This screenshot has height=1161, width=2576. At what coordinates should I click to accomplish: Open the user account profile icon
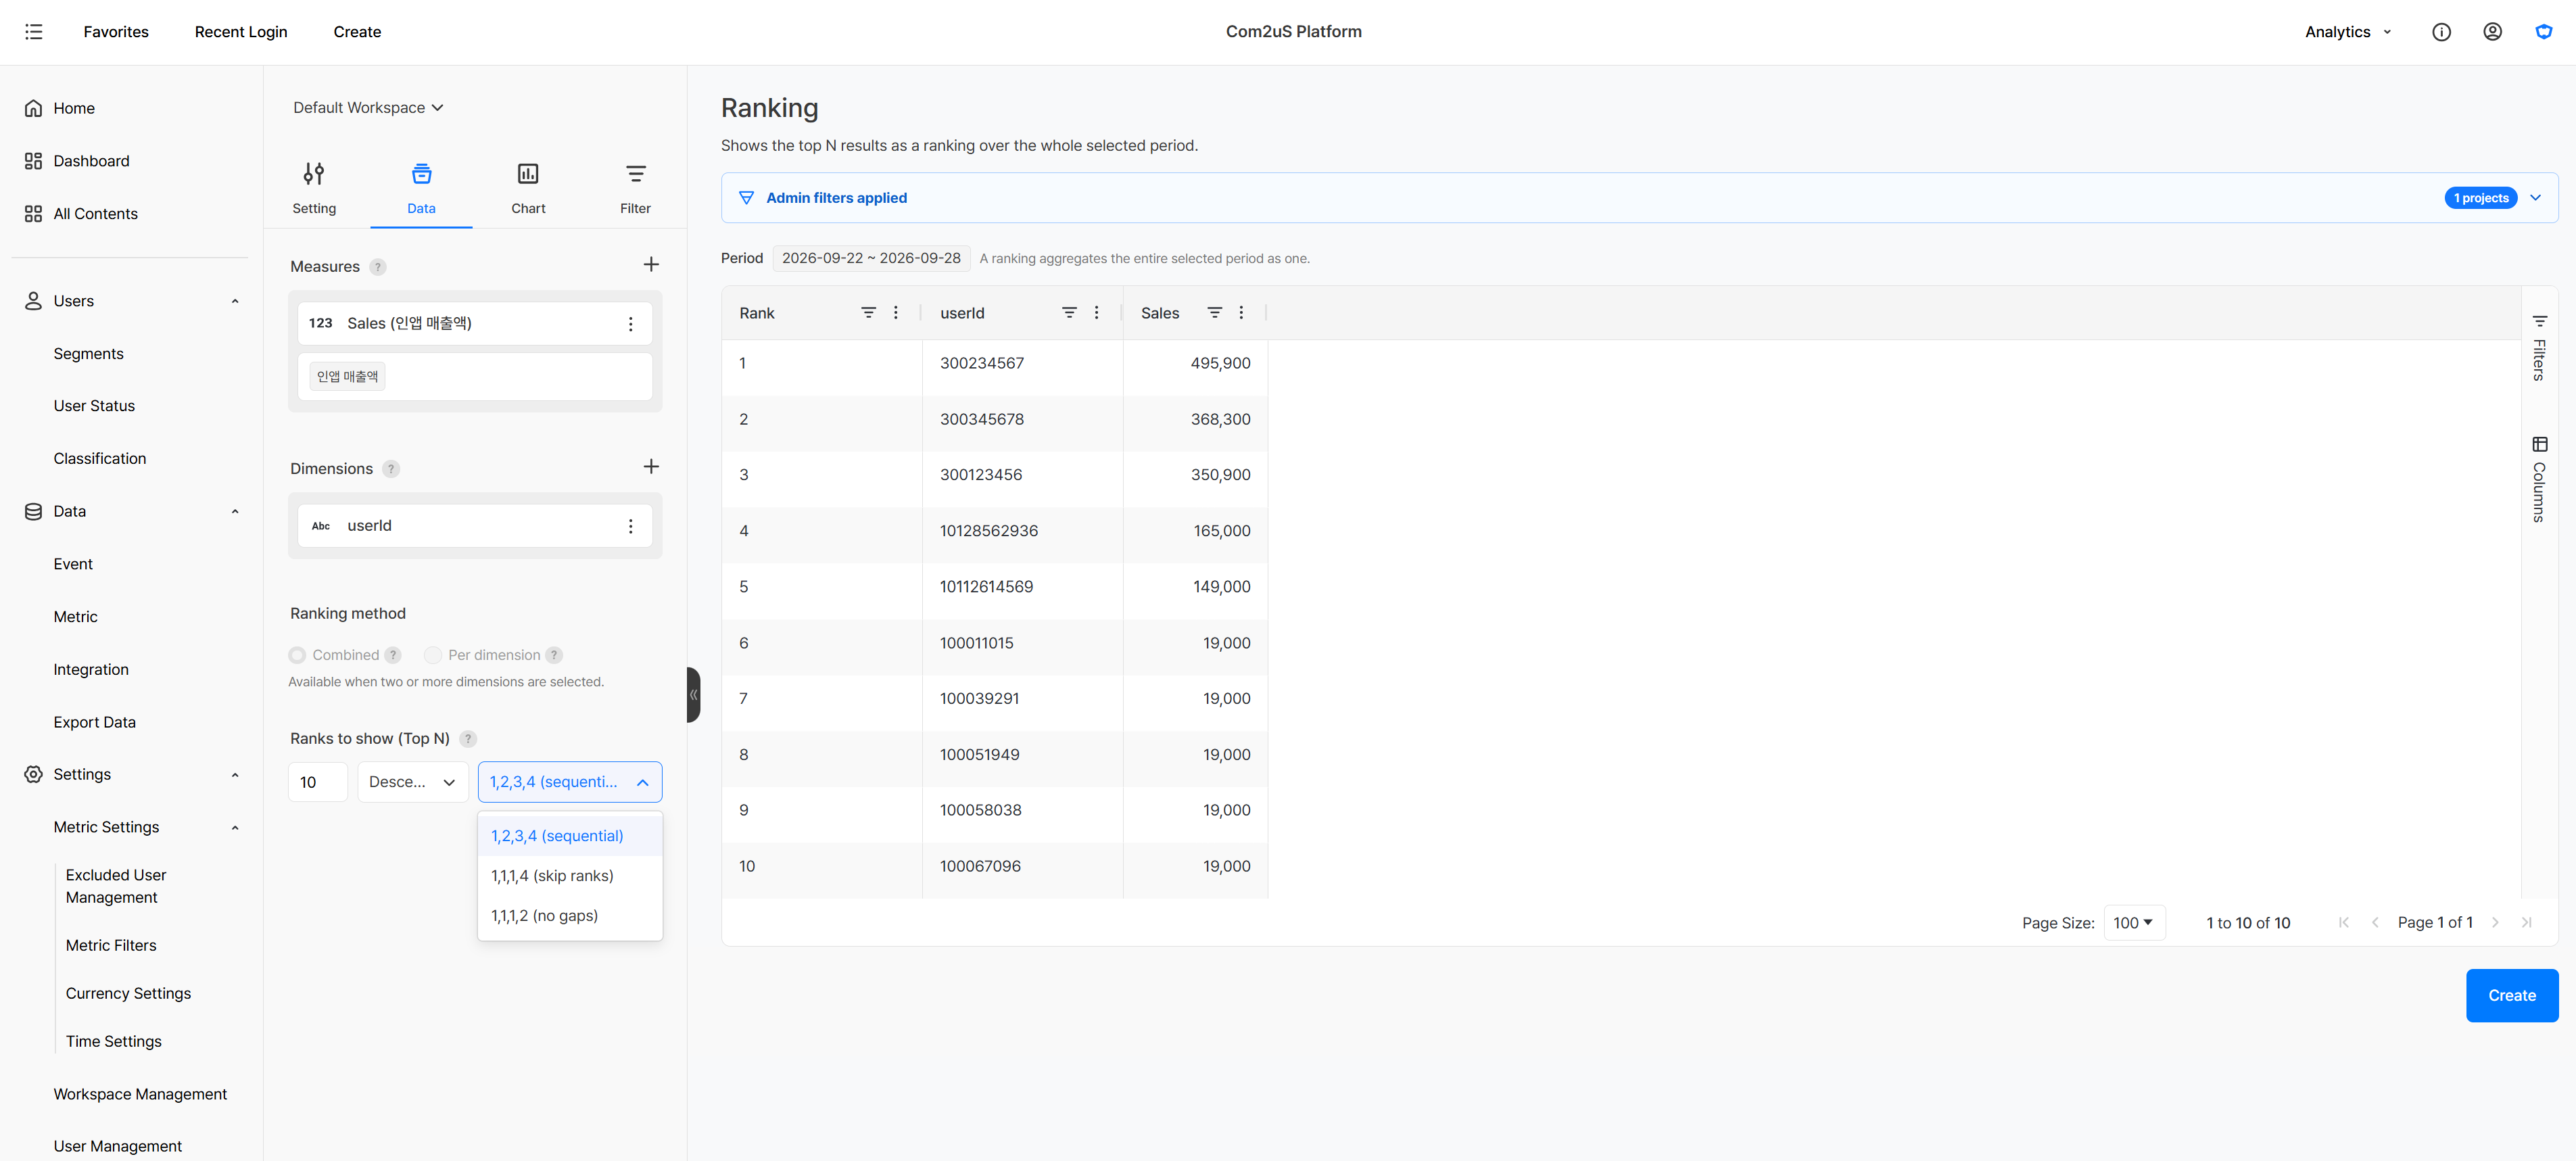tap(2492, 32)
